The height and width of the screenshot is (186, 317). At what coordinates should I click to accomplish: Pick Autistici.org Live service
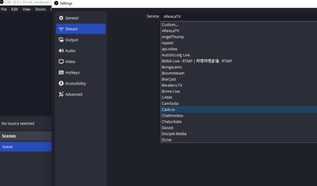pos(239,55)
